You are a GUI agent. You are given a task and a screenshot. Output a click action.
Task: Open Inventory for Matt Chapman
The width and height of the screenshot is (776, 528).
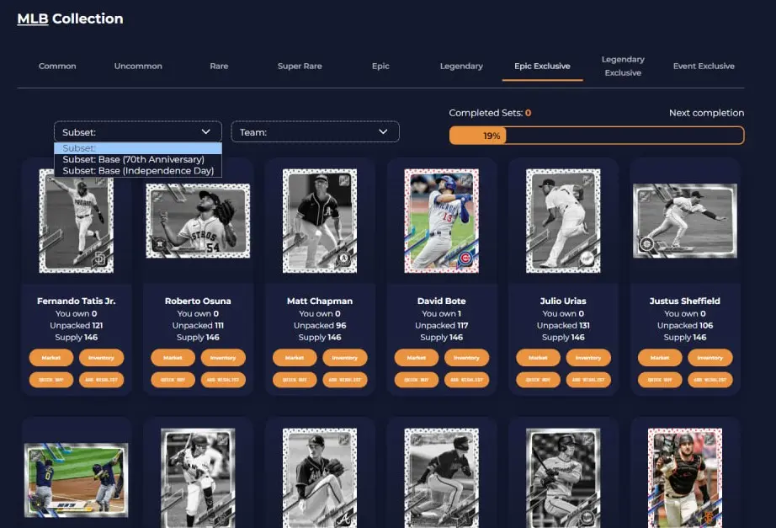pyautogui.click(x=344, y=358)
